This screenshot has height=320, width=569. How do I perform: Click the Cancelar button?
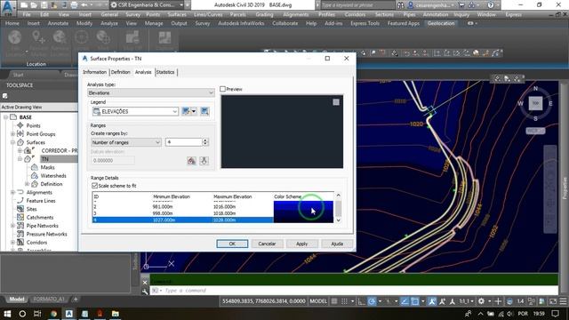pyautogui.click(x=267, y=244)
